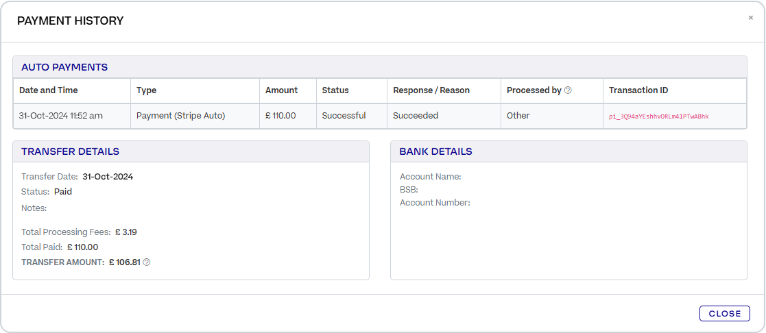The height and width of the screenshot is (333, 766).
Task: Select Total Processing Fees value £ 3.19
Action: [x=126, y=232]
